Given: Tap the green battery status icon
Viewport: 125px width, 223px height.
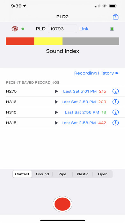Looking at the screenshot, I should (112, 29).
